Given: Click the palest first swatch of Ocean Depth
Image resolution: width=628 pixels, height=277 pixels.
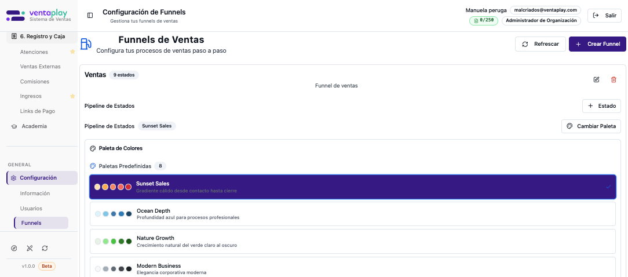Looking at the screenshot, I should click(x=98, y=214).
